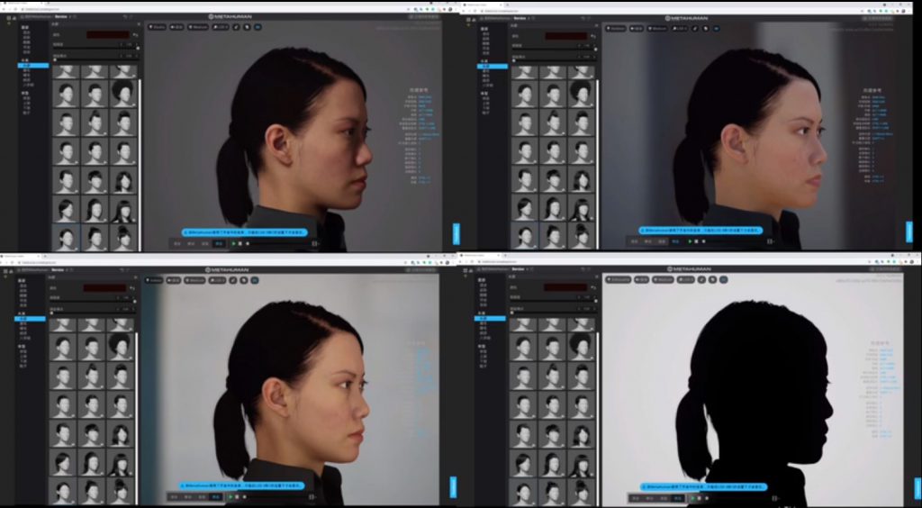Screen dimensions: 922x508
Task: Open camera view dropdown in top-left window
Action: (x=176, y=27)
